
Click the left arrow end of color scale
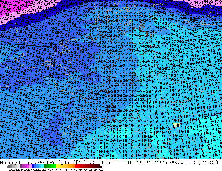pos(8,166)
